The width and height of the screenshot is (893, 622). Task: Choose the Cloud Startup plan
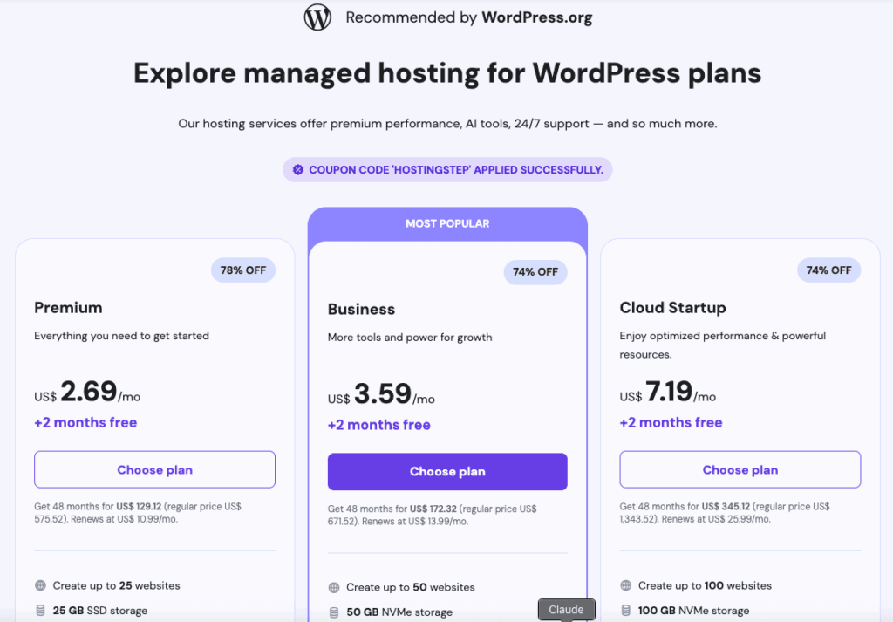[740, 469]
